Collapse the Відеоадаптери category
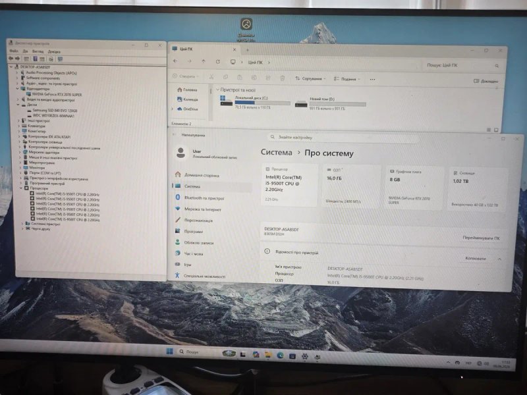 click(x=18, y=89)
